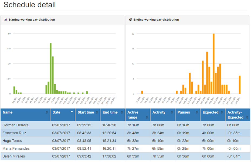Select the tallest green bar in starting chart
Image resolution: width=251 pixels, height=162 pixels.
pyautogui.click(x=50, y=68)
